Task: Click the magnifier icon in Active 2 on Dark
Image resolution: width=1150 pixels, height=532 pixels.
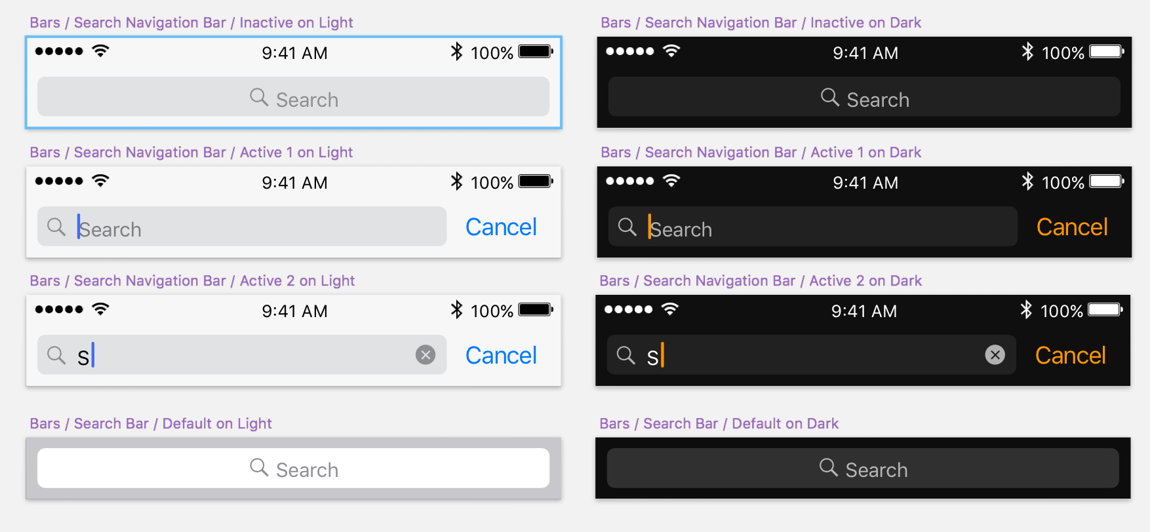Action: tap(626, 354)
